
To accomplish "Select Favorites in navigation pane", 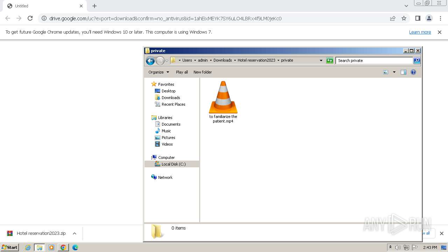I will (x=166, y=84).
